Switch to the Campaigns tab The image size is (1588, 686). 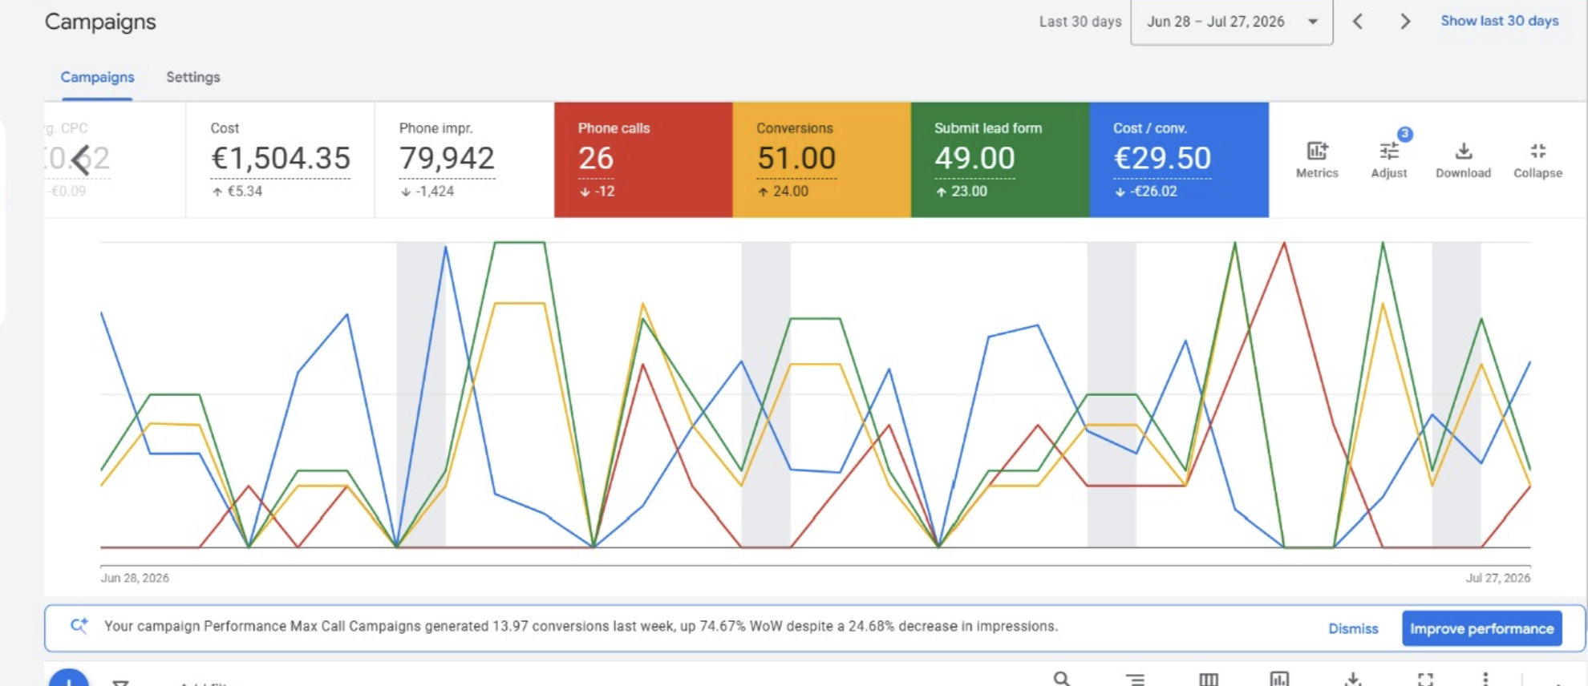97,77
